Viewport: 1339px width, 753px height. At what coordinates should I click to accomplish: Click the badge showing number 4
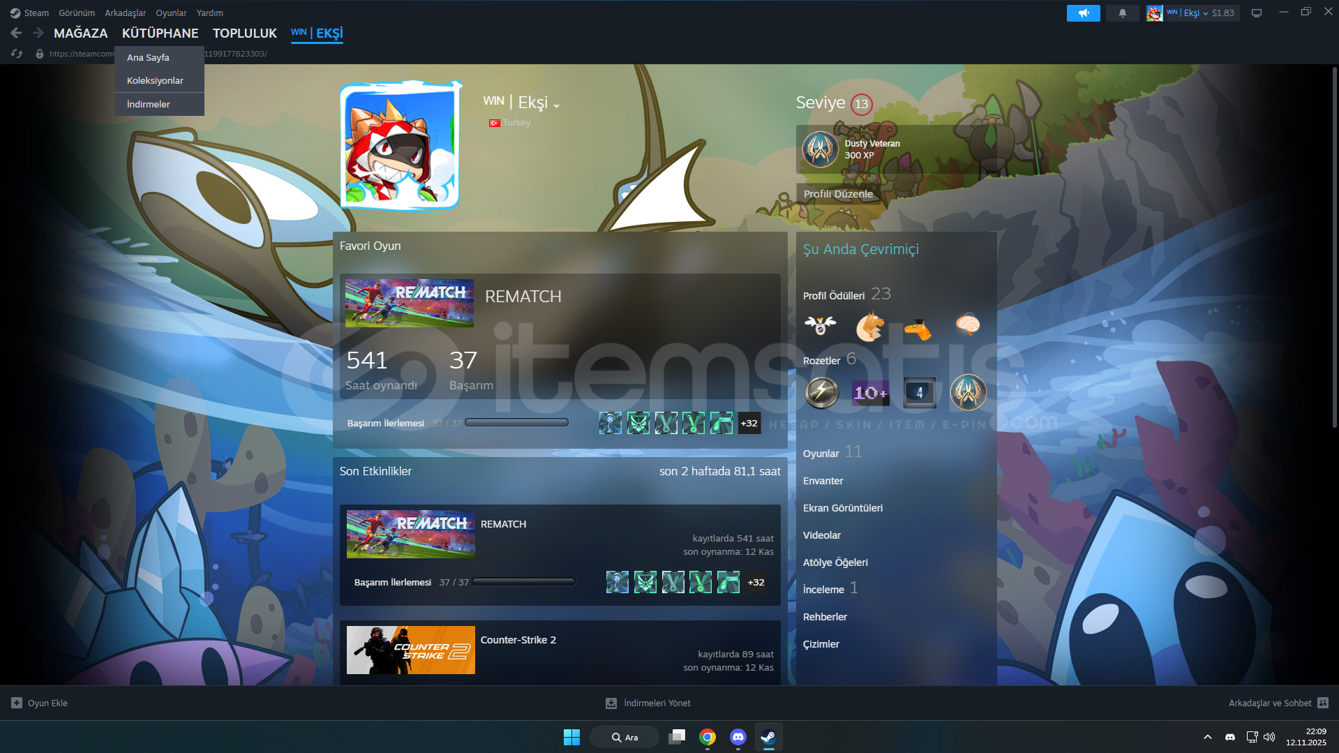tap(920, 392)
